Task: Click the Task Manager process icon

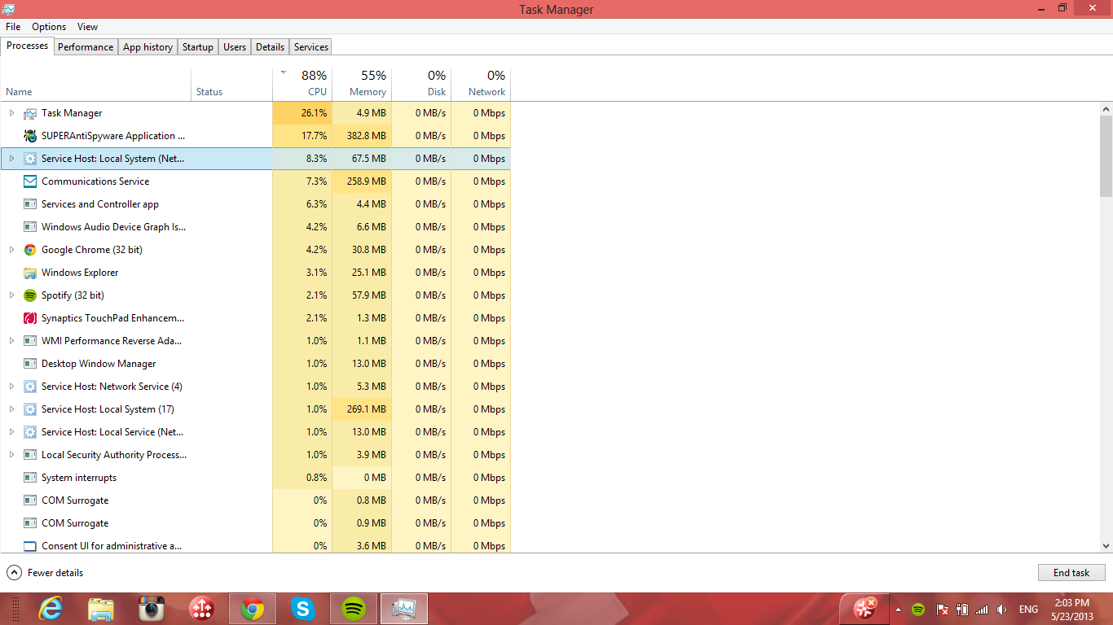Action: pos(30,113)
